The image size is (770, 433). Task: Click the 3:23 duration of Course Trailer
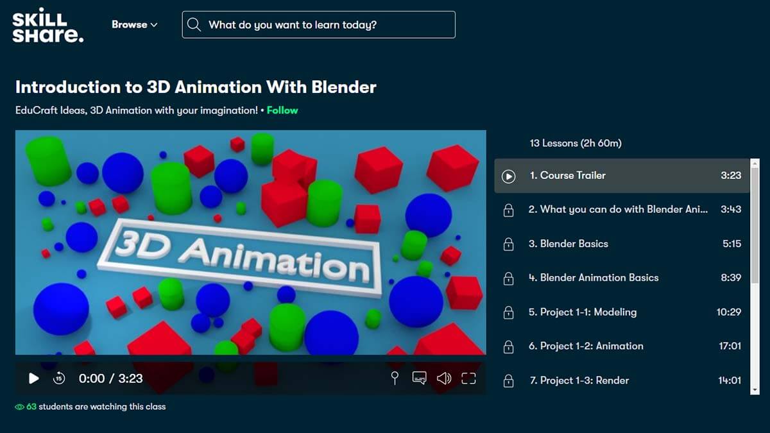point(731,175)
